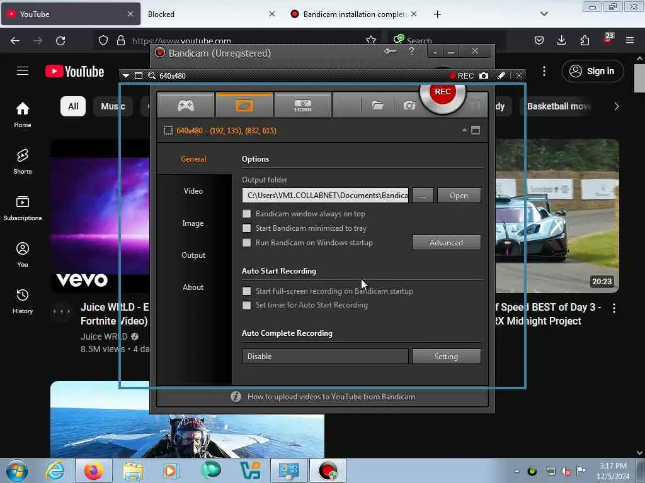Viewport: 645px width, 483px height.
Task: Select HDMI device recording mode icon
Action: (x=303, y=106)
